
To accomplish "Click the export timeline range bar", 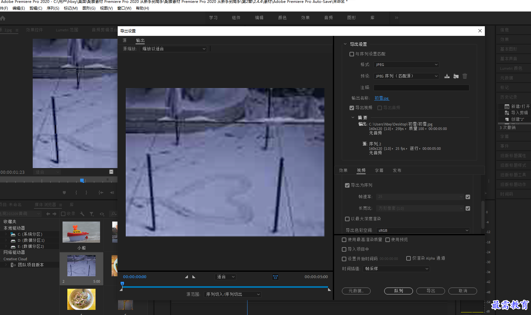I will 225,287.
